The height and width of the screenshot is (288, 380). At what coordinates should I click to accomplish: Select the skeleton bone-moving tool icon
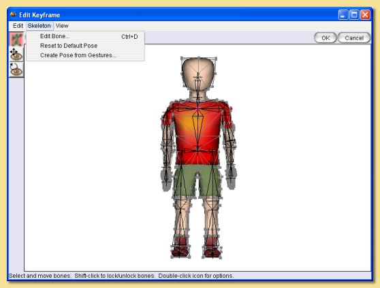[16, 39]
